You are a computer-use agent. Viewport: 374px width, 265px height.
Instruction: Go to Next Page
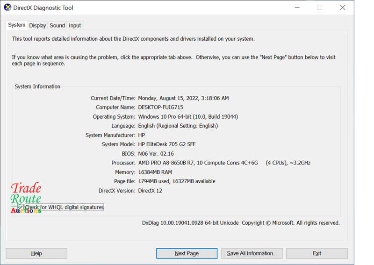coord(187,253)
